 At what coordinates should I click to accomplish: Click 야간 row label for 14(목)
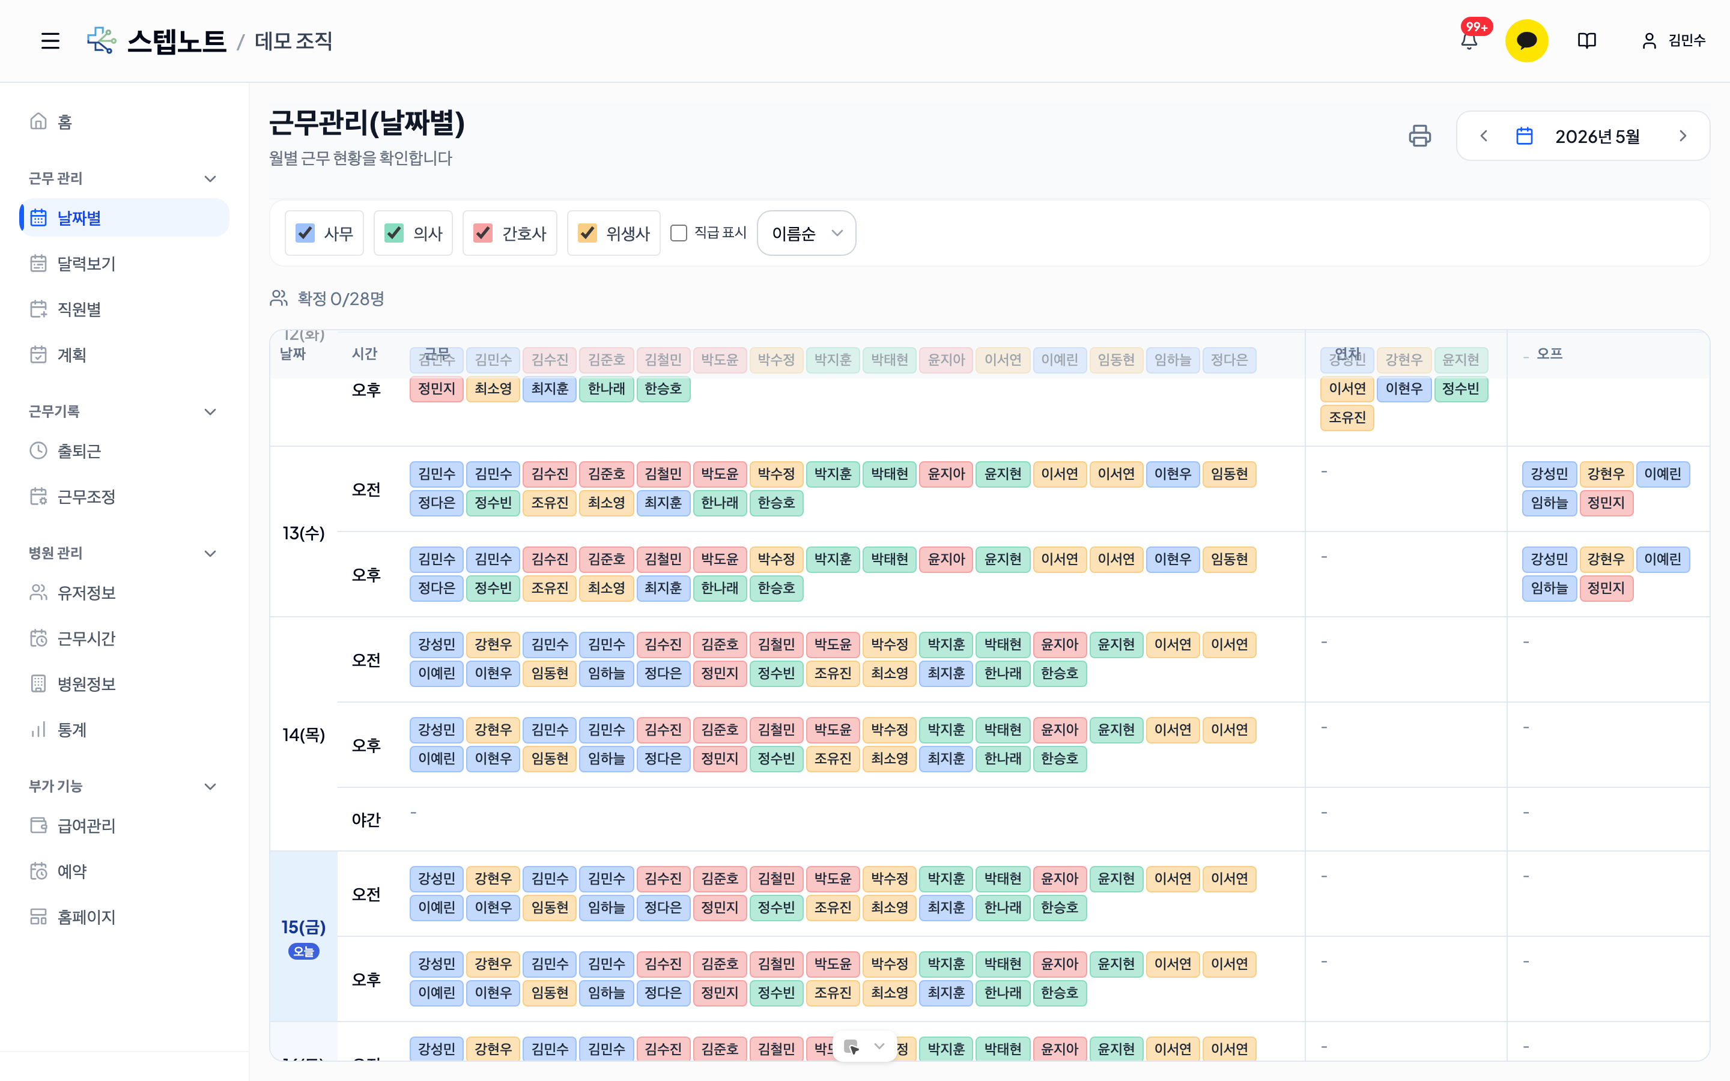coord(366,819)
